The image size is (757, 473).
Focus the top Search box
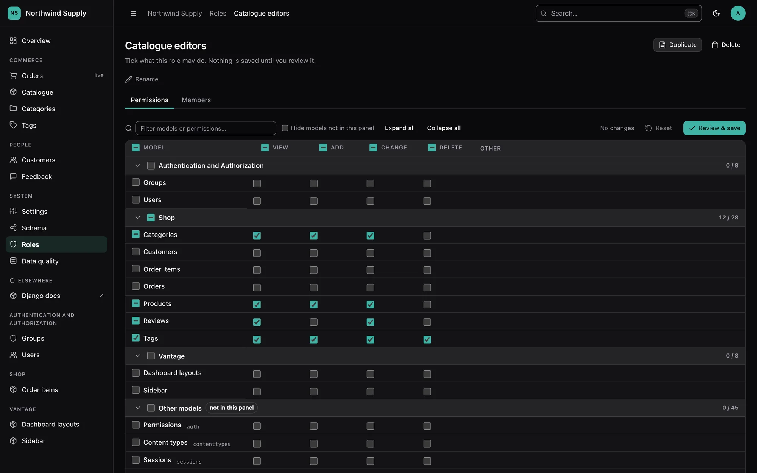[x=618, y=13]
